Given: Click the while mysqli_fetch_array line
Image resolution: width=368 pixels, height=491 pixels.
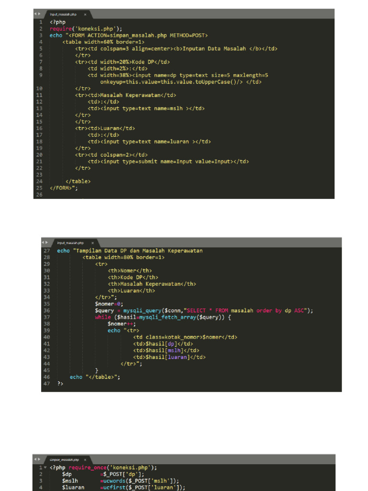Looking at the screenshot, I should (163, 317).
